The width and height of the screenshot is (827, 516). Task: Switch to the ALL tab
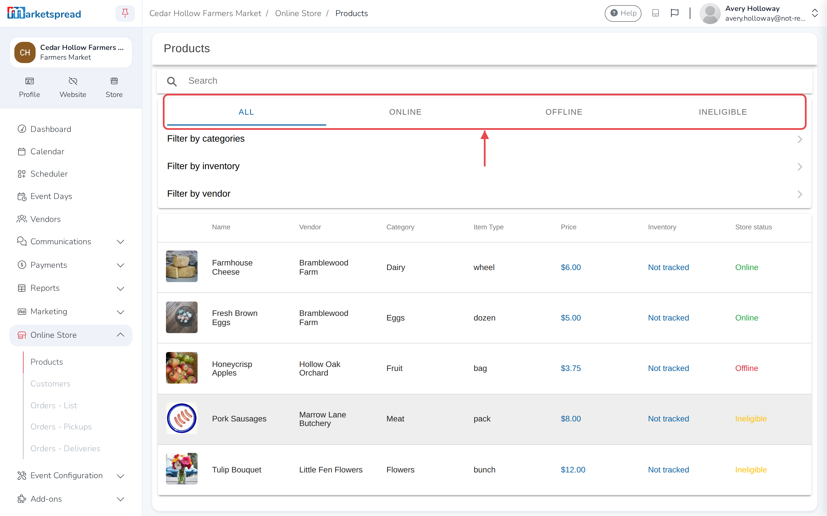(x=246, y=112)
